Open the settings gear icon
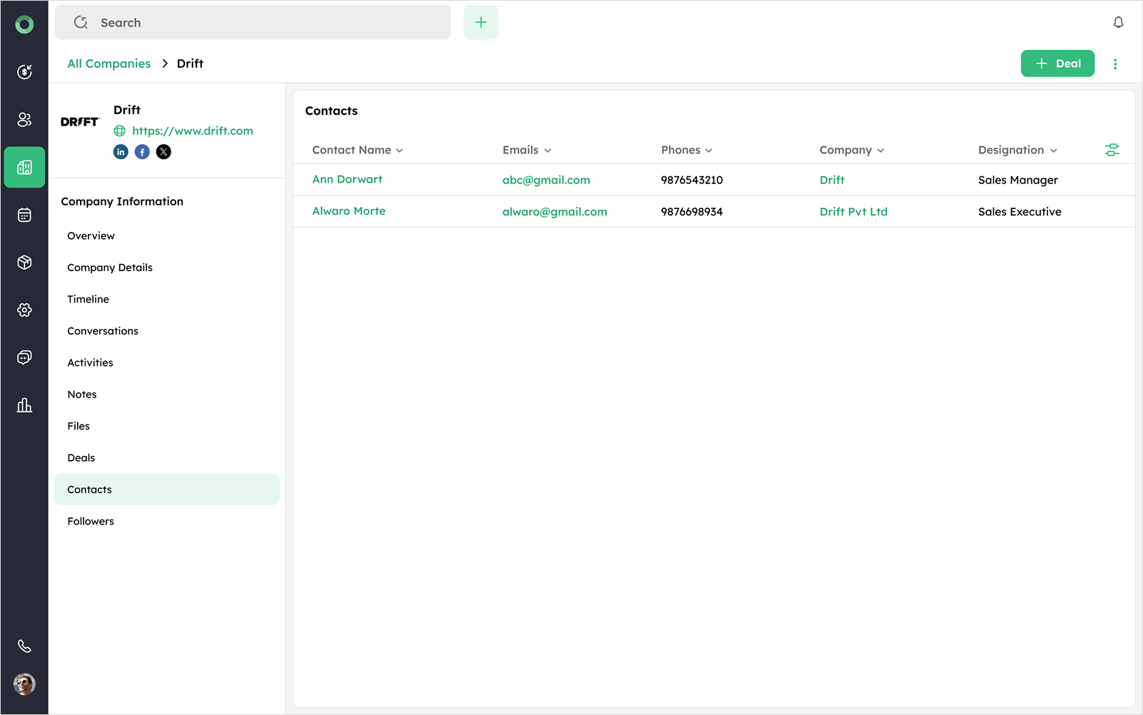Screen dimensions: 1143x715 24,310
